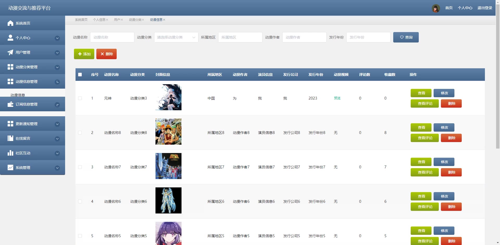500x245 pixels.
Task: Check the checkbox for row 元神
Action: coord(80,98)
